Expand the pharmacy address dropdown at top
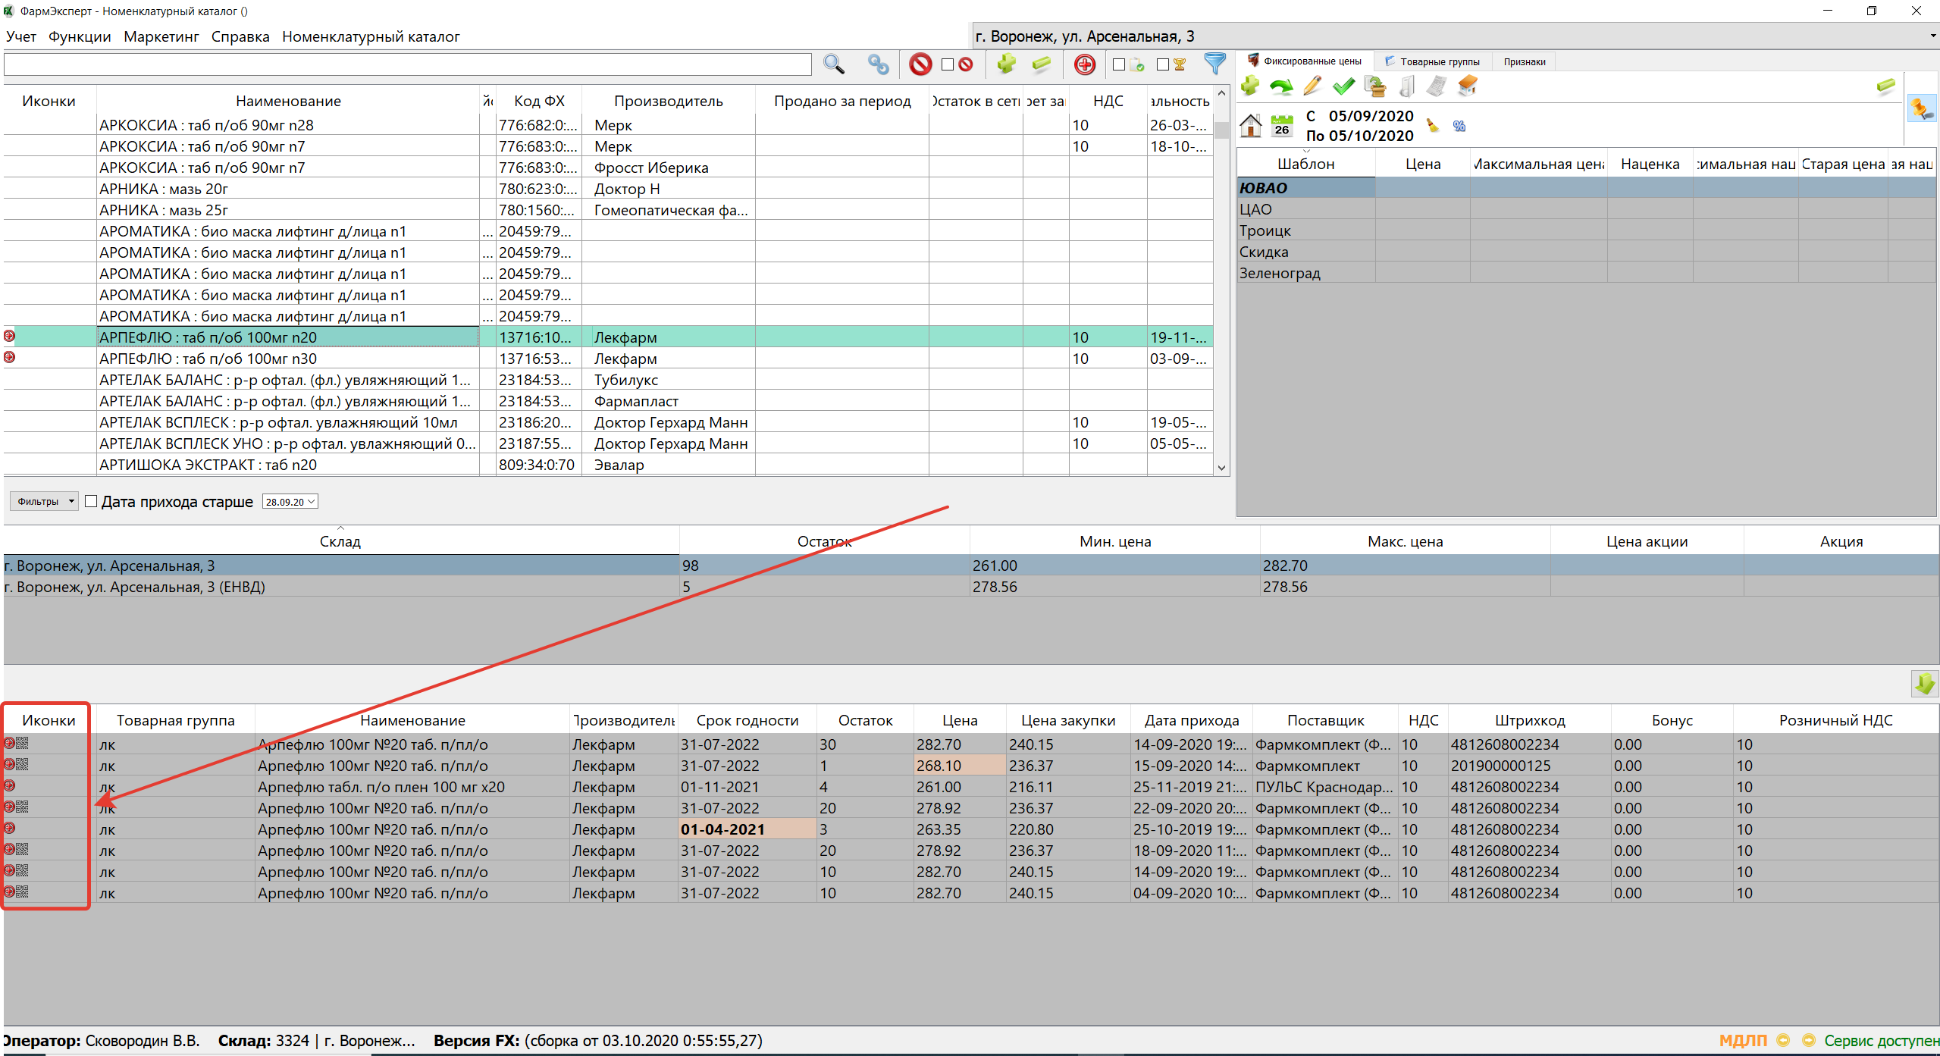1940x1056 pixels. point(1932,36)
